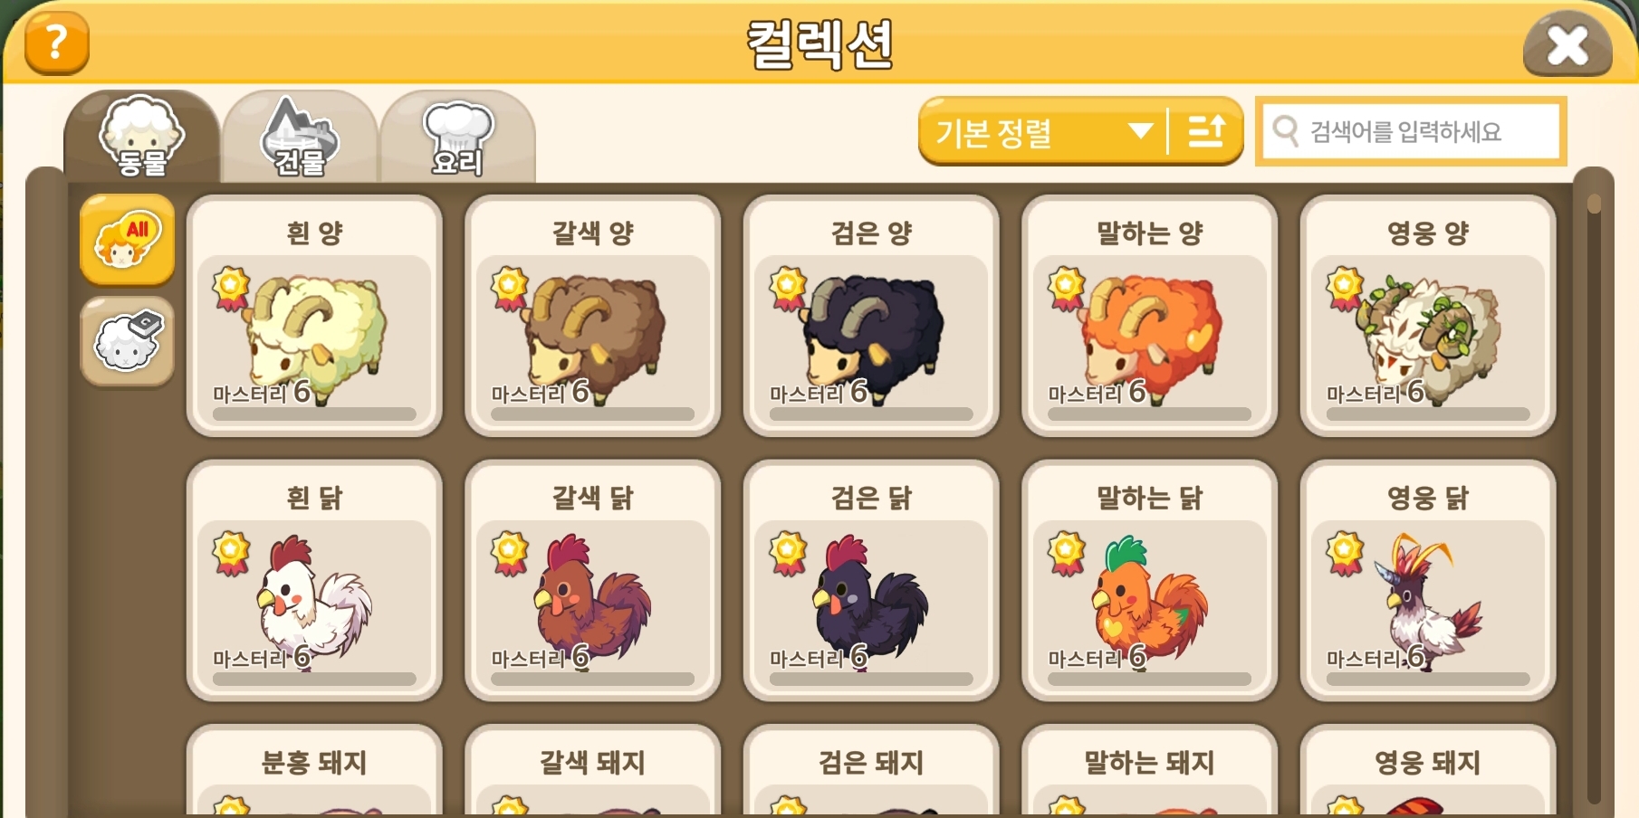Click the medal badge on 흰 닭
The image size is (1639, 818).
coord(231,554)
